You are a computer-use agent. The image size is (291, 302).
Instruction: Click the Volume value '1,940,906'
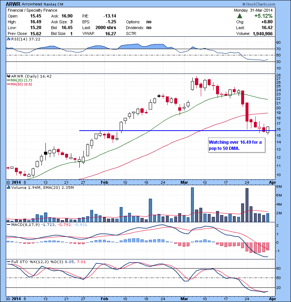click(263, 34)
